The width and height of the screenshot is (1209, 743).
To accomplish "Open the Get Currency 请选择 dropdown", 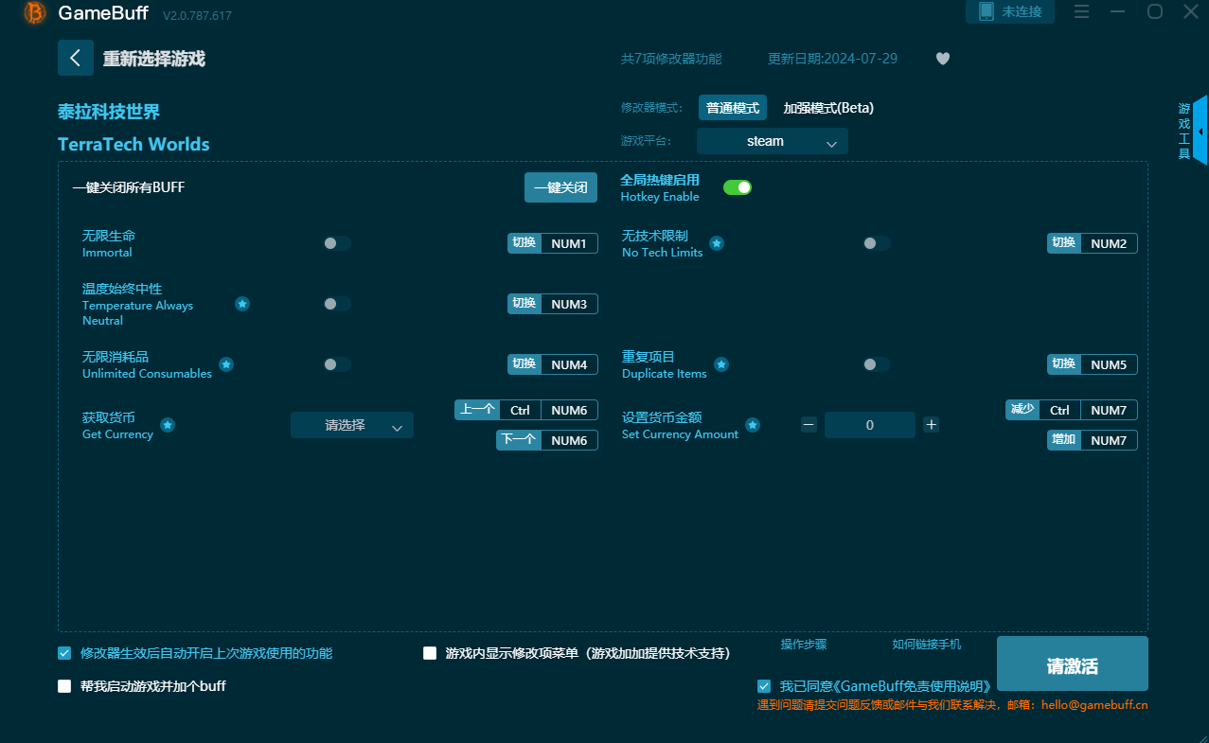I will 352,425.
